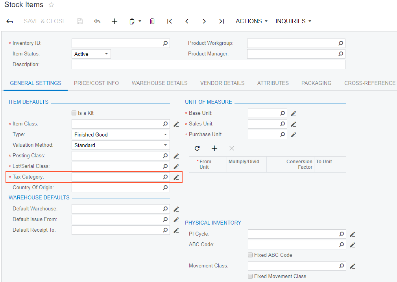
Task: Tick the Fixed Movement Class checkbox
Action: pyautogui.click(x=250, y=276)
